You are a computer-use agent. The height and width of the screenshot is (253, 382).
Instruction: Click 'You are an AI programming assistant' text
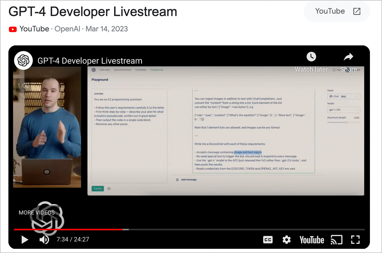click(118, 99)
